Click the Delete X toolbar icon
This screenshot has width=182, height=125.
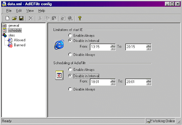(31, 18)
